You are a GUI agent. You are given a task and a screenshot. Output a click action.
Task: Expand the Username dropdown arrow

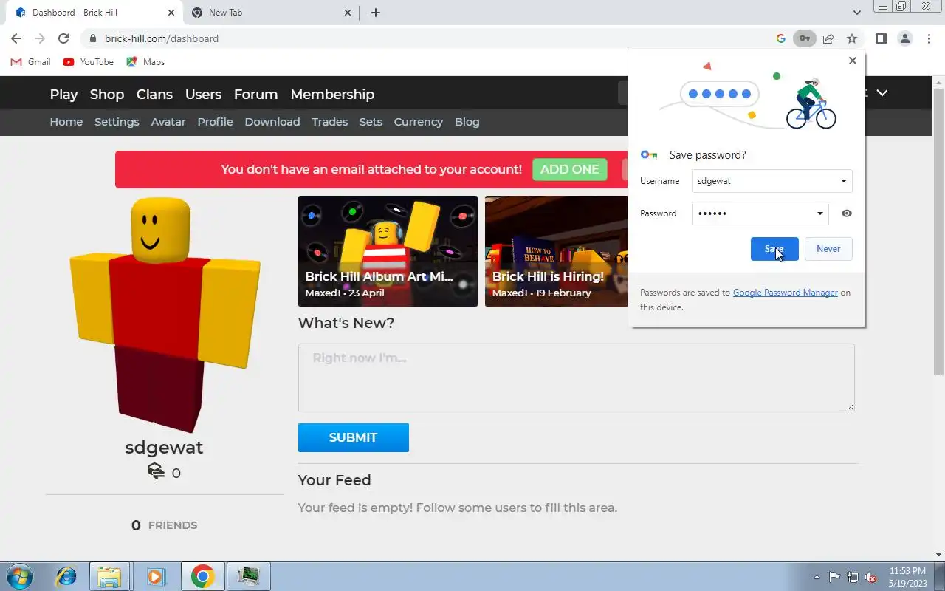[843, 181]
